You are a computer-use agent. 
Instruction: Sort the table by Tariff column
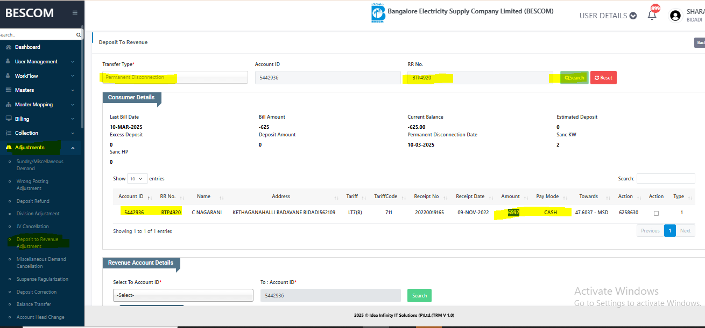(x=355, y=196)
